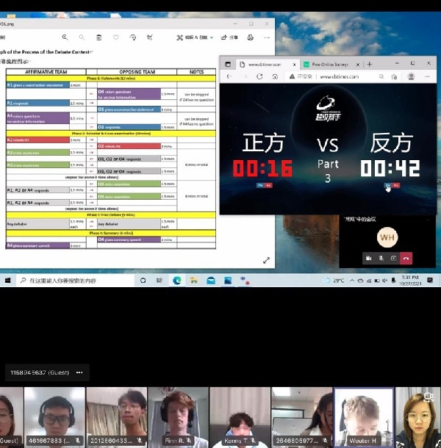Expand the image to fullscreen with arrows icon

point(266,260)
